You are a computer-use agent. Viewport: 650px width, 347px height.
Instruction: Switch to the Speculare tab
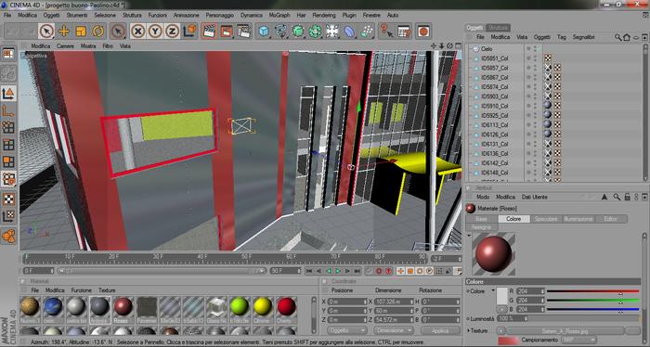[546, 219]
